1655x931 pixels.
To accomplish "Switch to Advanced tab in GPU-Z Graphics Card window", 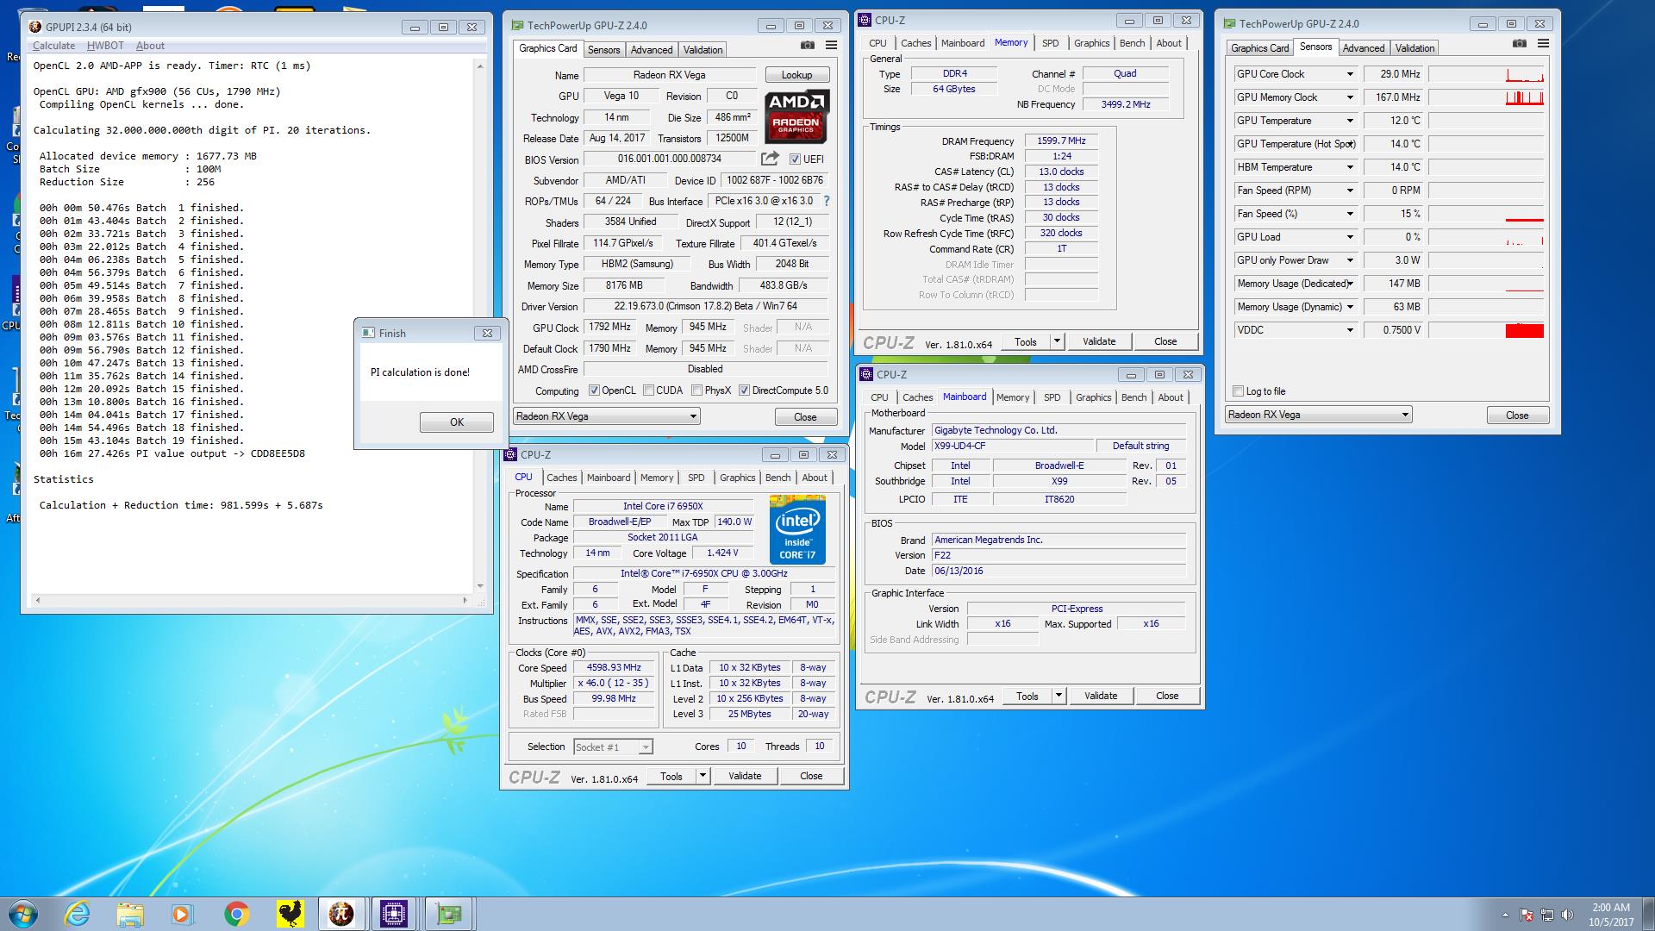I will [651, 50].
